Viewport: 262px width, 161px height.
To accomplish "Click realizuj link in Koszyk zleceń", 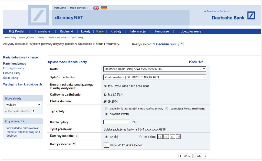I will click(174, 44).
